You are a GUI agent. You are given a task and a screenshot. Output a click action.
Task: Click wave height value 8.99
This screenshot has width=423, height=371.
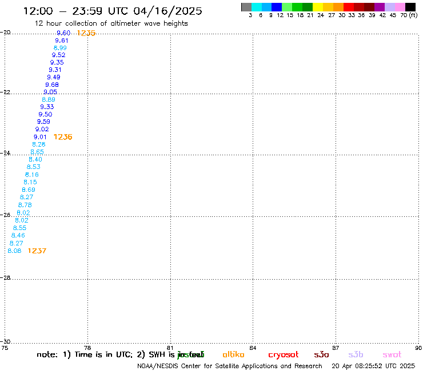[60, 48]
